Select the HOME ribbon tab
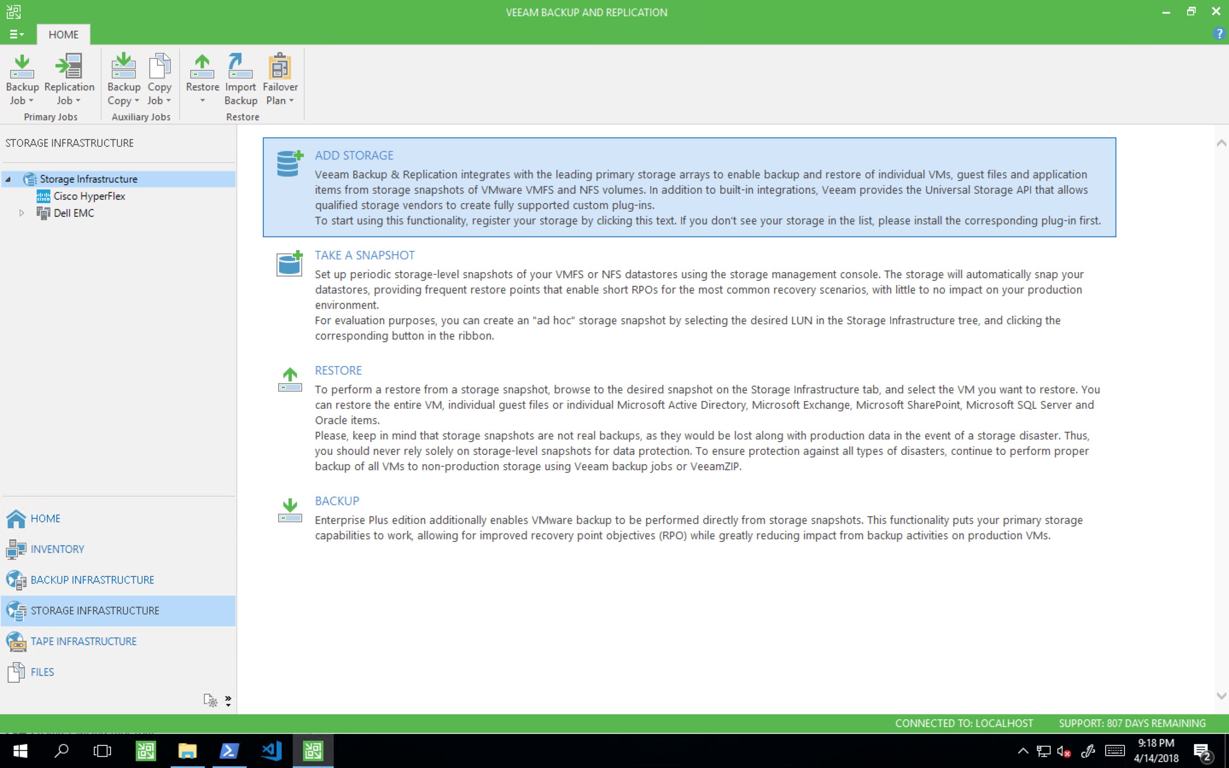The image size is (1229, 768). (64, 35)
